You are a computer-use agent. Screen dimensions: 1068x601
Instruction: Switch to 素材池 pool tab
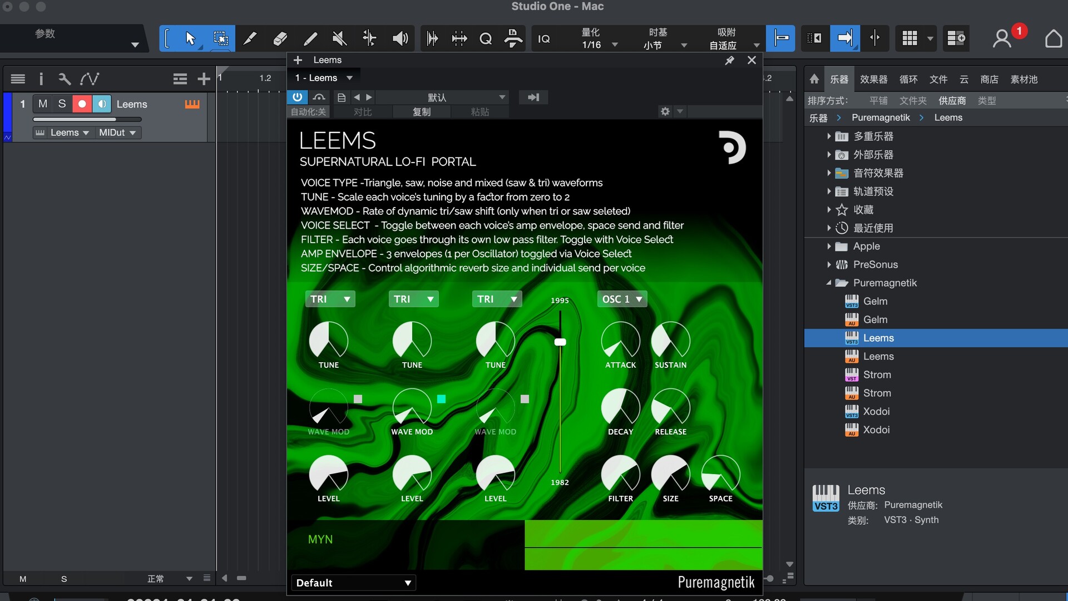click(1024, 79)
